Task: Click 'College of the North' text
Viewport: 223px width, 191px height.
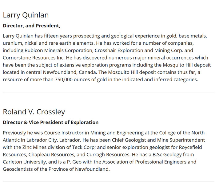Action: (182, 133)
